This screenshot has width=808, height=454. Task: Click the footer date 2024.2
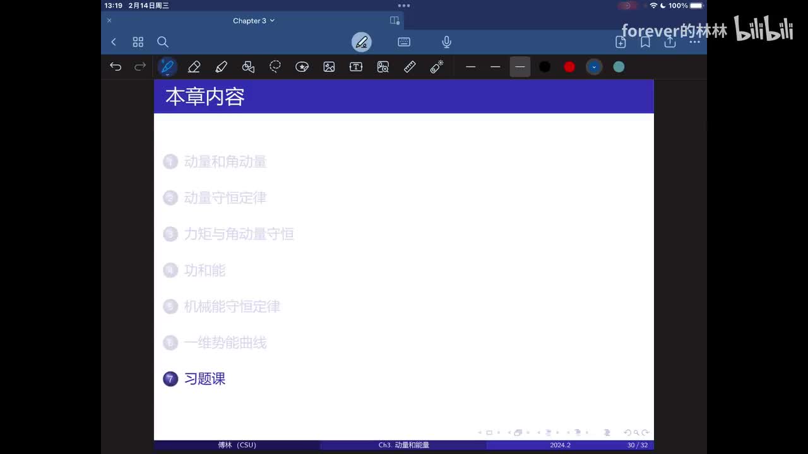[560, 445]
